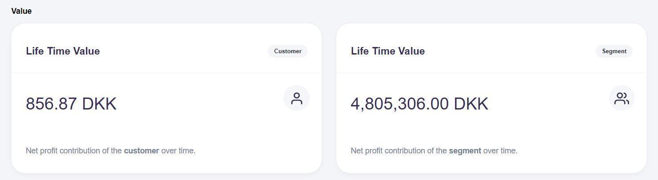Image resolution: width=658 pixels, height=180 pixels.
Task: Click the 856.87 amount figure
Action: (x=52, y=104)
